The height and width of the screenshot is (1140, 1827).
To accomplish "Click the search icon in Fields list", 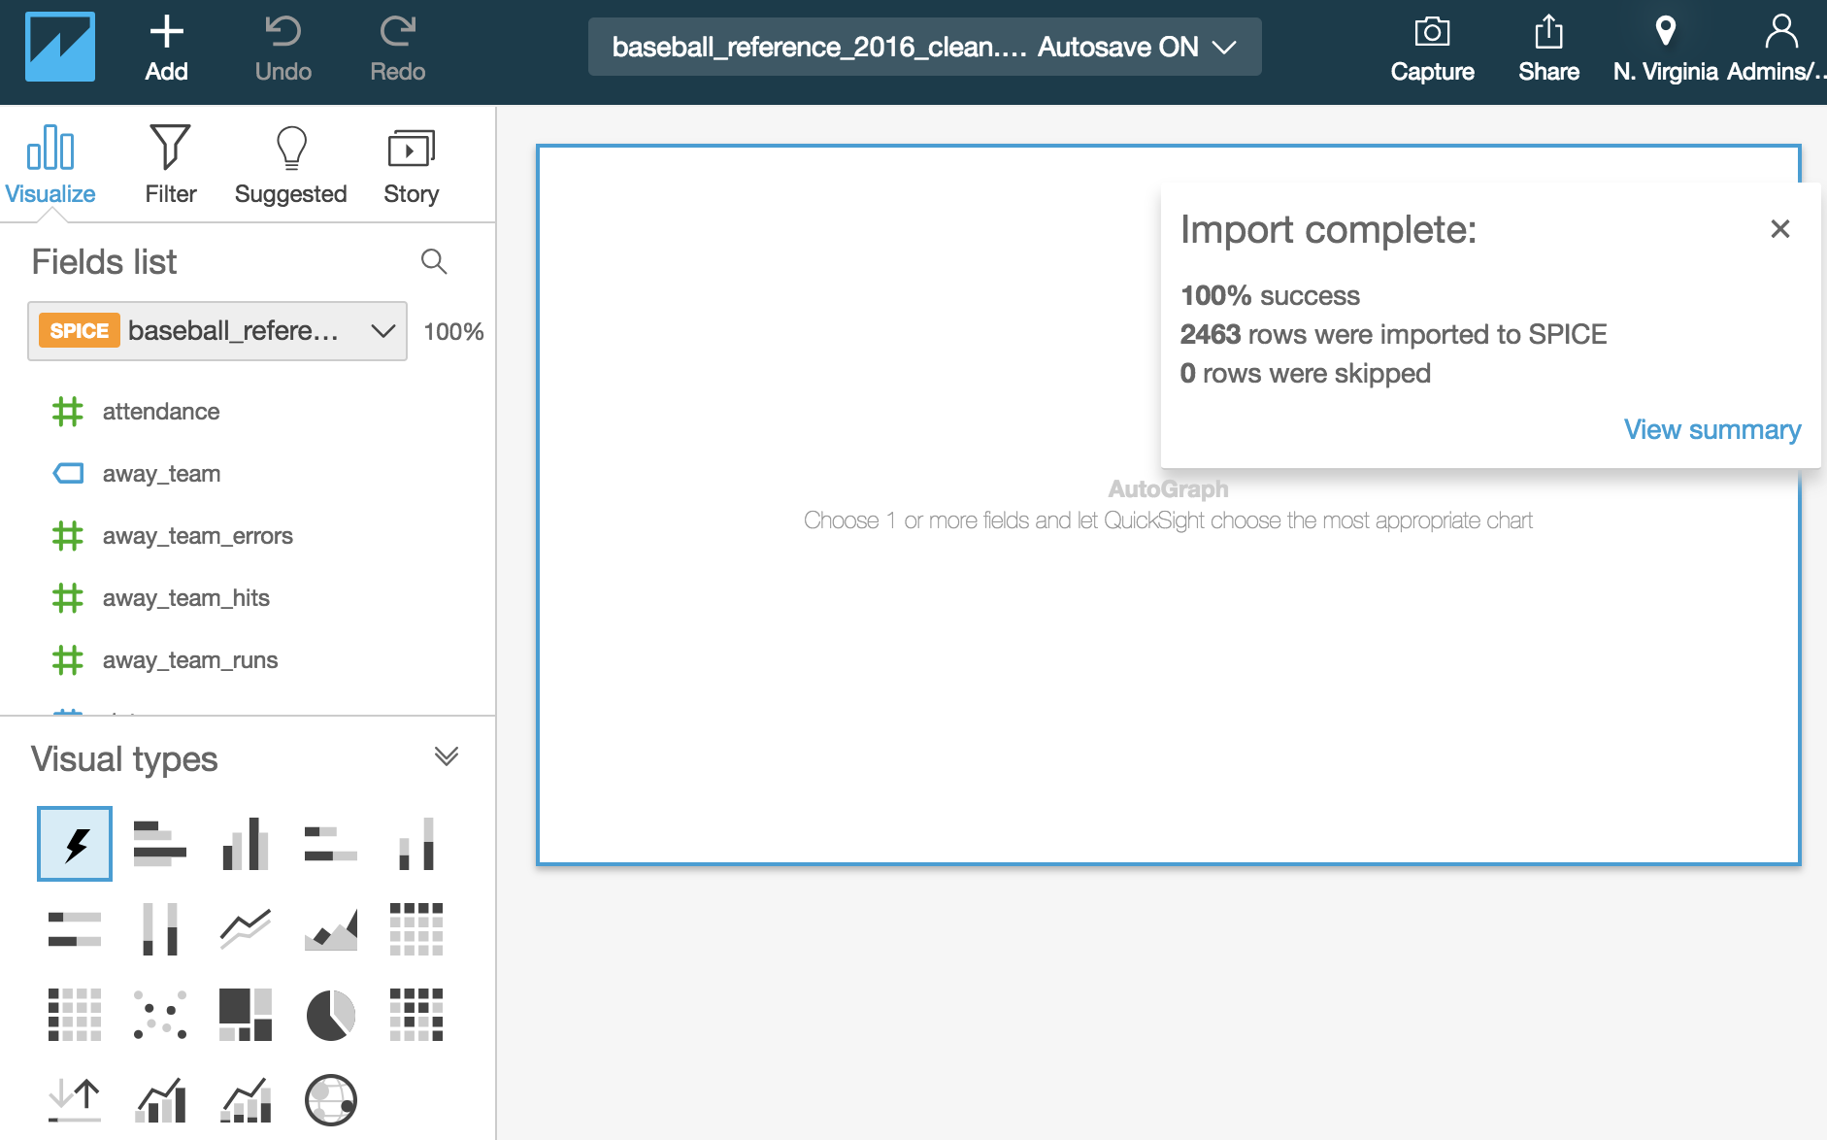I will pyautogui.click(x=434, y=261).
